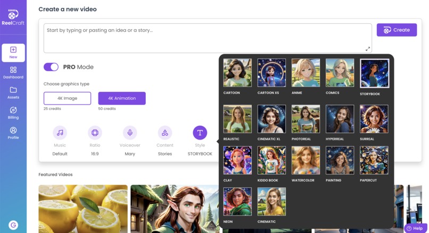Choose the SURREAL style thumbnail
Image resolution: width=429 pixels, height=233 pixels.
(374, 119)
